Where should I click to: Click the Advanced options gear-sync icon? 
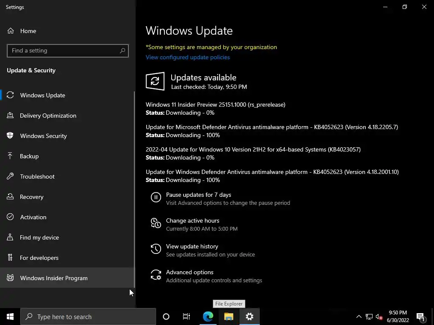[156, 275]
